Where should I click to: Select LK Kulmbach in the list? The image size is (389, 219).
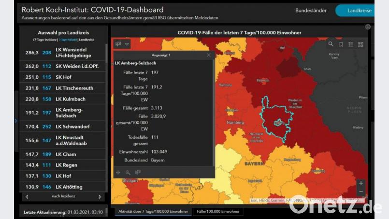(63, 99)
